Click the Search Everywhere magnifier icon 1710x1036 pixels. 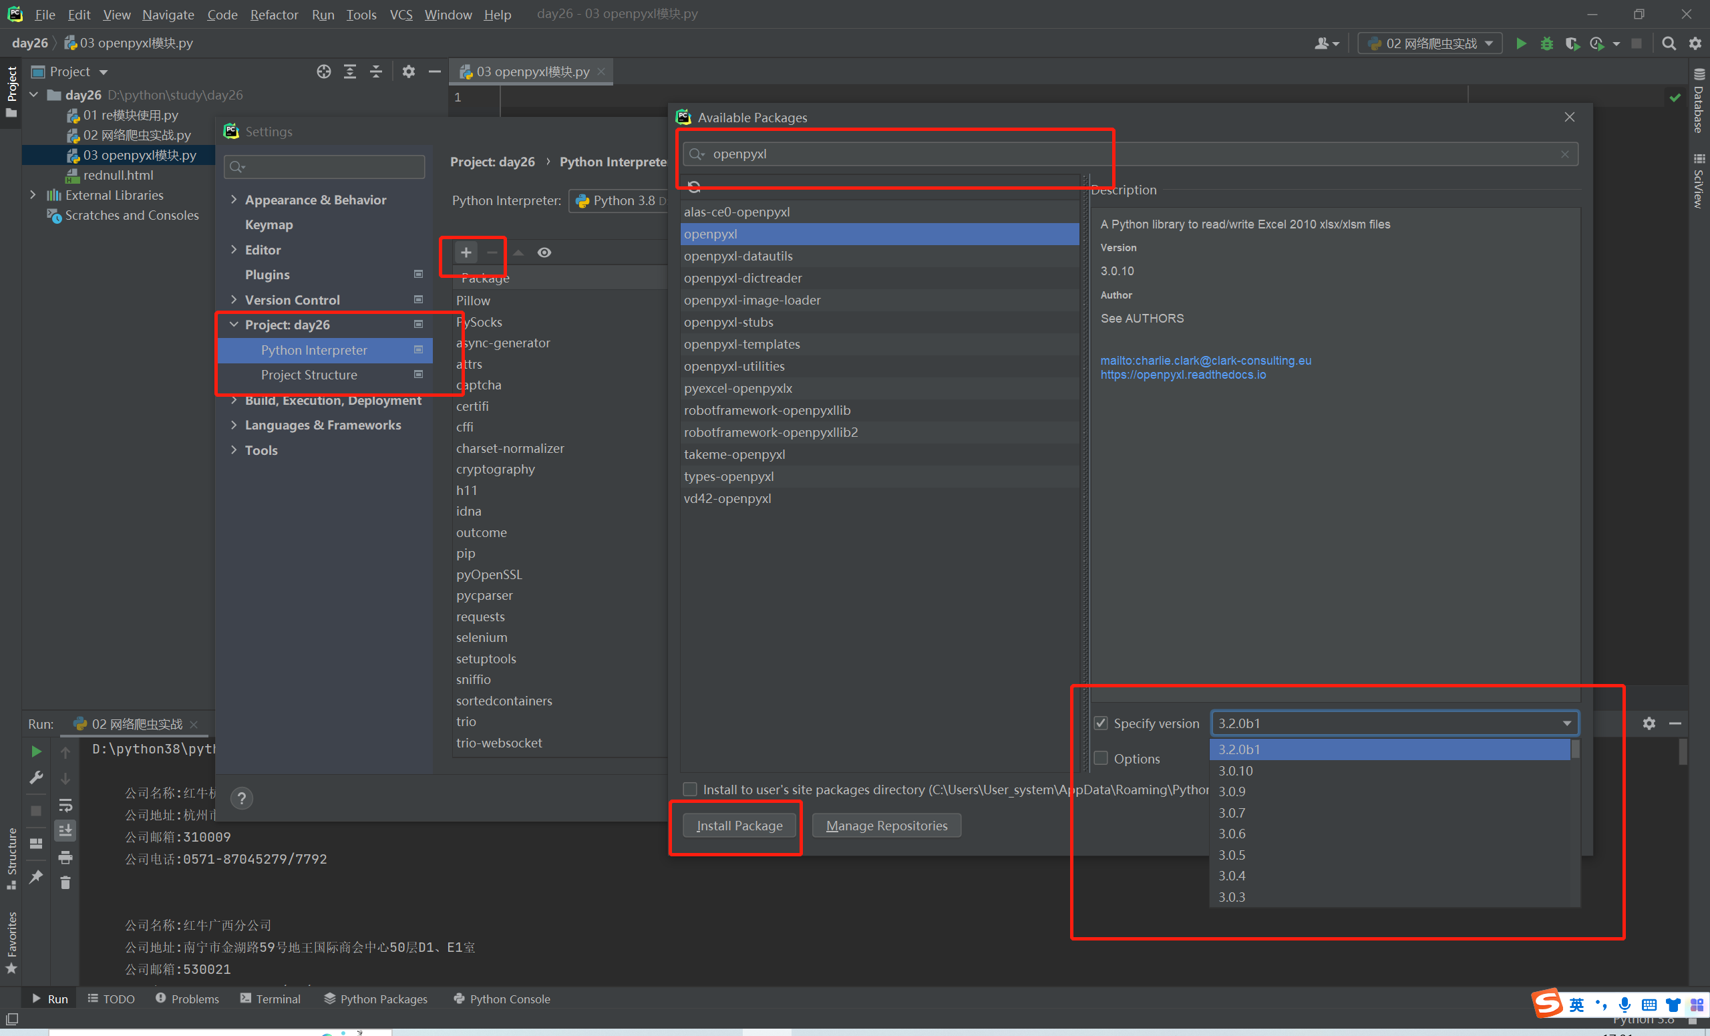1669,43
